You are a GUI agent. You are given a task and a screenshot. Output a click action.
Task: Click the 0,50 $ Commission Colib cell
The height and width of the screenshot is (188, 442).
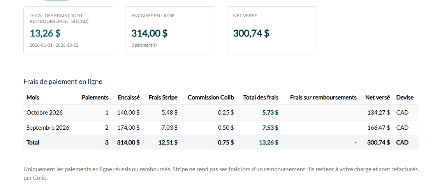click(226, 127)
